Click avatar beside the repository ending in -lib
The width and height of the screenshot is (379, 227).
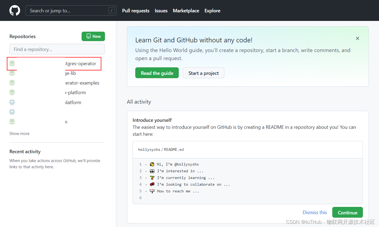(x=12, y=73)
